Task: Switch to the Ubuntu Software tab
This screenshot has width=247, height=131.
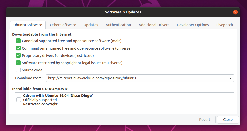Action: (28, 25)
